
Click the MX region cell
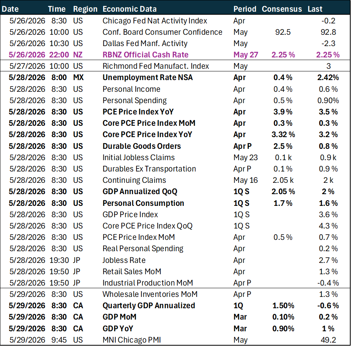(x=78, y=77)
